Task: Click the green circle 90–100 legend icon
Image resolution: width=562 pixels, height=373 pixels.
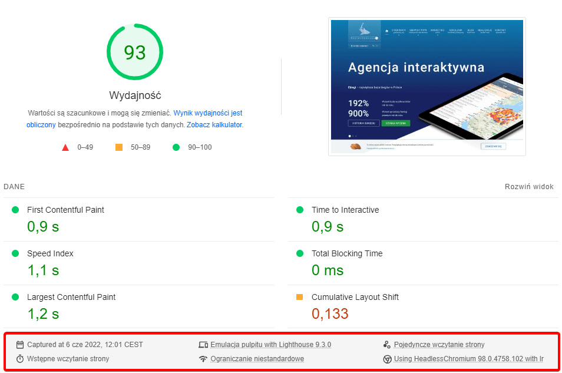Action: click(176, 147)
